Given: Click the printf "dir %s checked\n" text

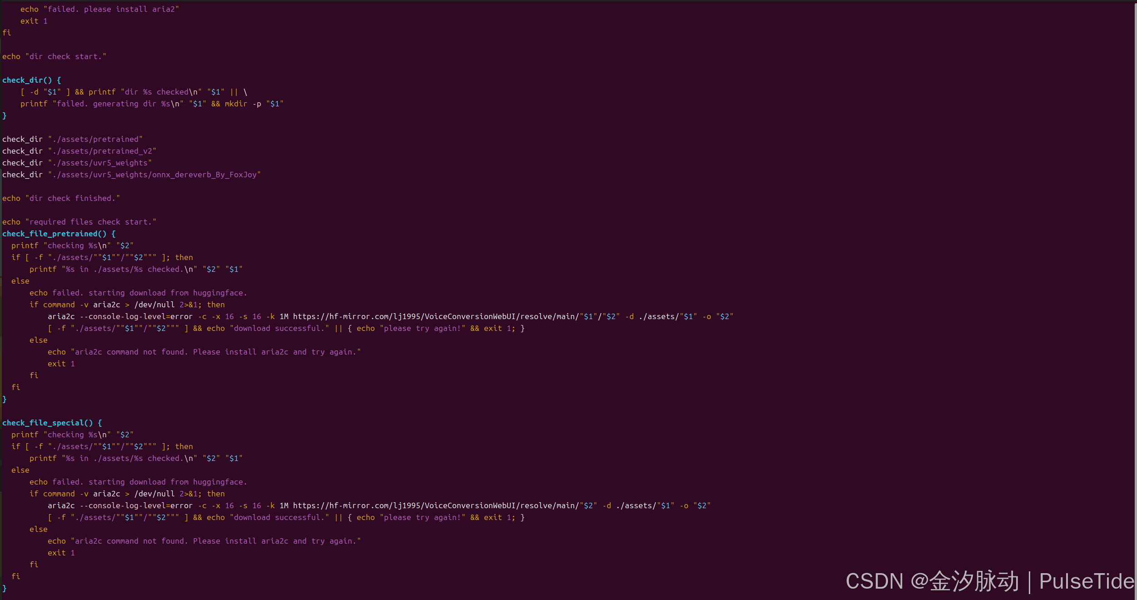Looking at the screenshot, I should coord(145,92).
